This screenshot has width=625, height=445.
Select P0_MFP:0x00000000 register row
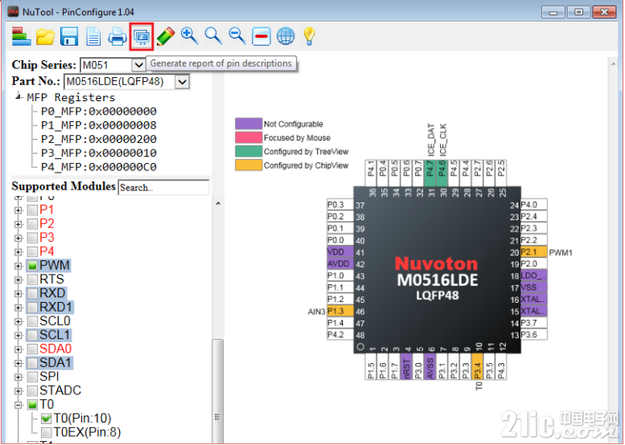click(x=98, y=112)
